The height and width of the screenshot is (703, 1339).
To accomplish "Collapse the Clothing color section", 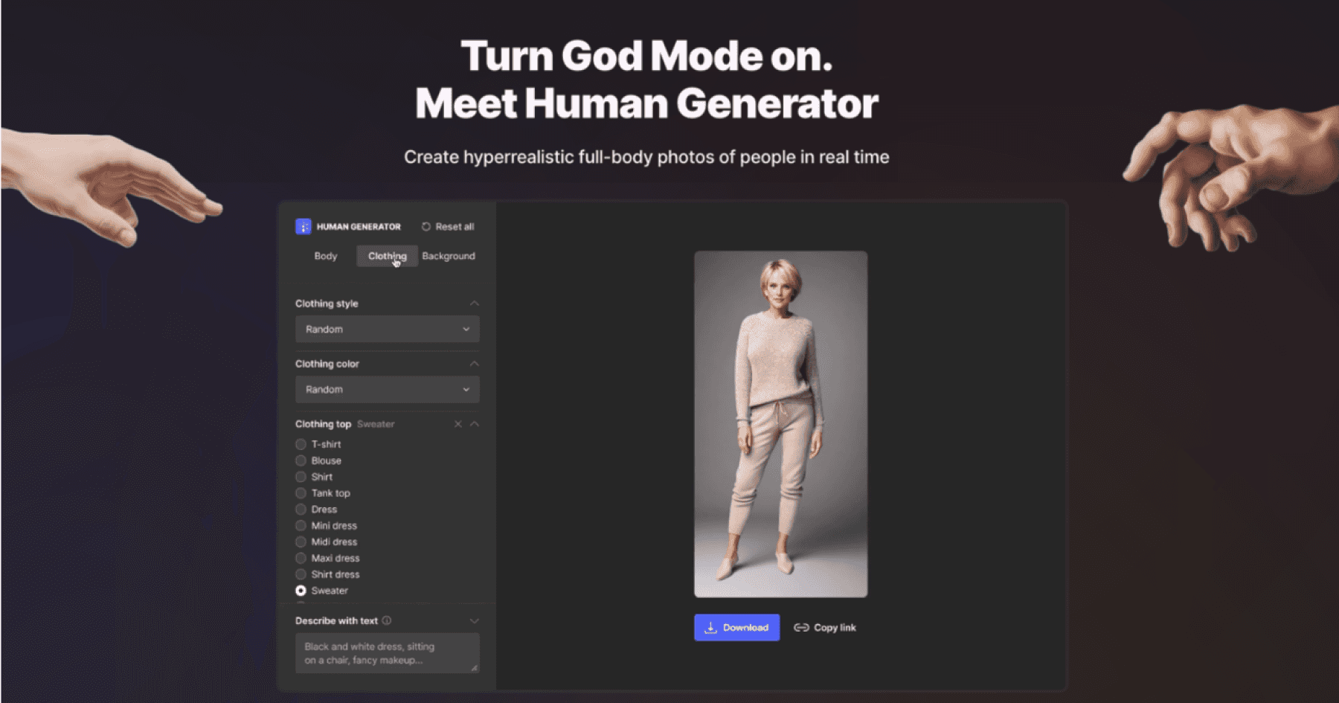I will tap(474, 364).
